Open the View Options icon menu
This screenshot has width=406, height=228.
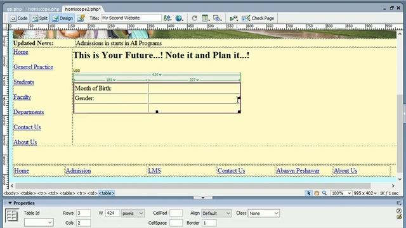206,18
